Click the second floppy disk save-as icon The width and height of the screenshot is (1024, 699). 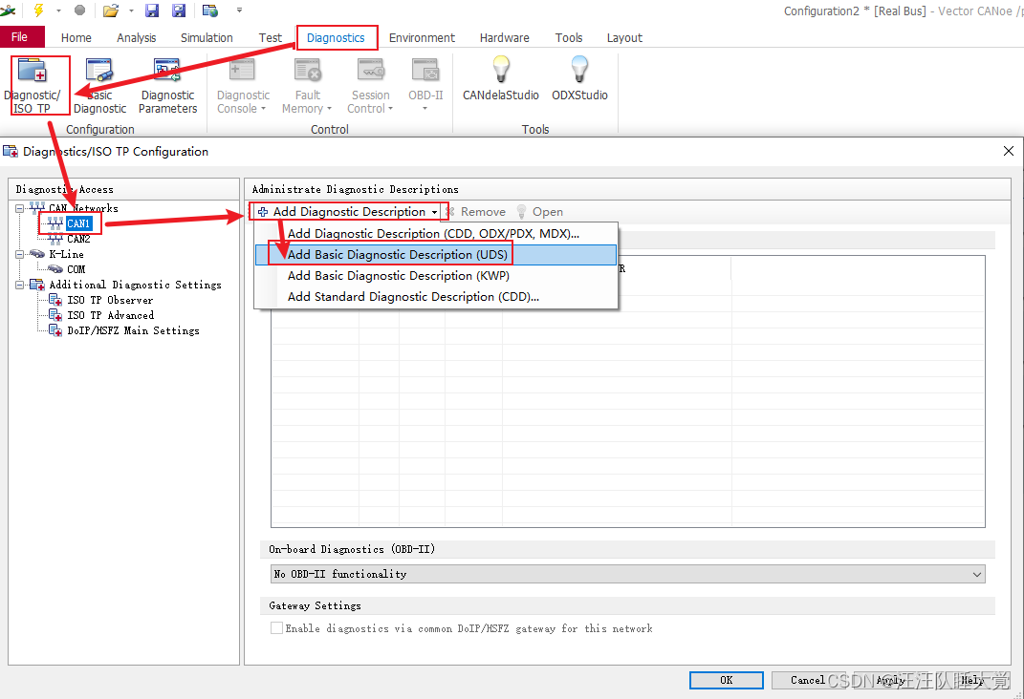pyautogui.click(x=178, y=11)
